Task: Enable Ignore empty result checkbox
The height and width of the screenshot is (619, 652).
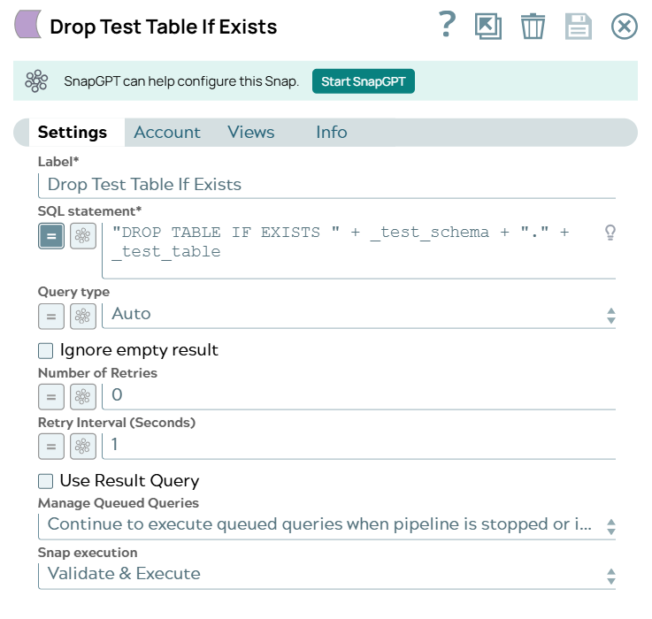Action: (x=45, y=350)
